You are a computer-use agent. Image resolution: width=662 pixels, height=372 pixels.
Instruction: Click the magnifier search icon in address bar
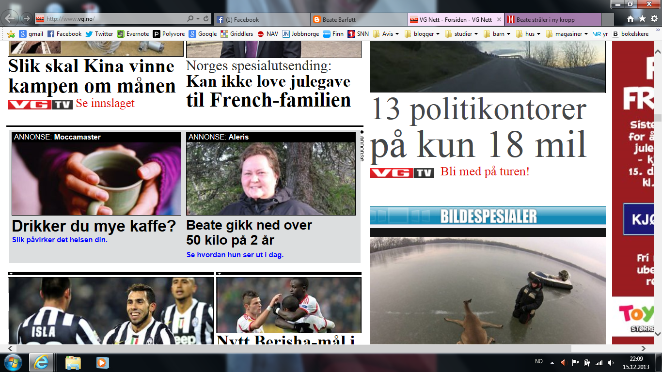[x=190, y=19]
